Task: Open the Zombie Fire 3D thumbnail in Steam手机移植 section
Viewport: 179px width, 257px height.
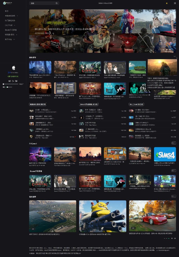Action: (90, 181)
